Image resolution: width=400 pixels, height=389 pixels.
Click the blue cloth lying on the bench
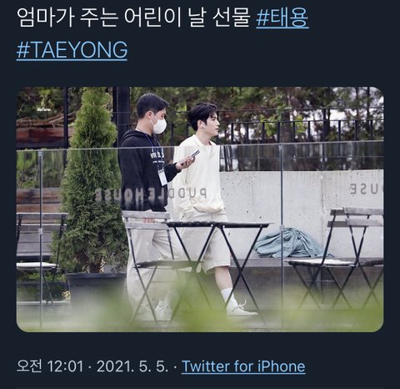292,243
